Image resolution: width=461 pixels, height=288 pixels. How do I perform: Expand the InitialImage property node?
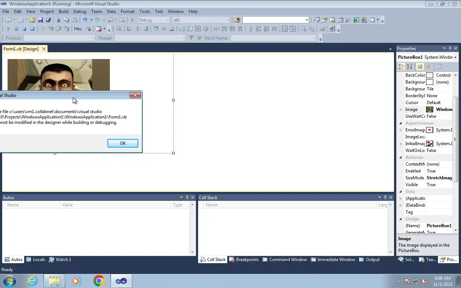(x=400, y=144)
